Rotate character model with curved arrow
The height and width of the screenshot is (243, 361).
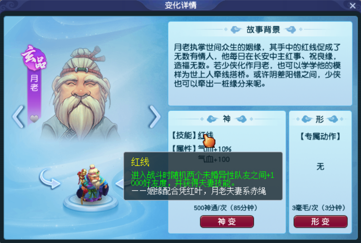[50, 179]
